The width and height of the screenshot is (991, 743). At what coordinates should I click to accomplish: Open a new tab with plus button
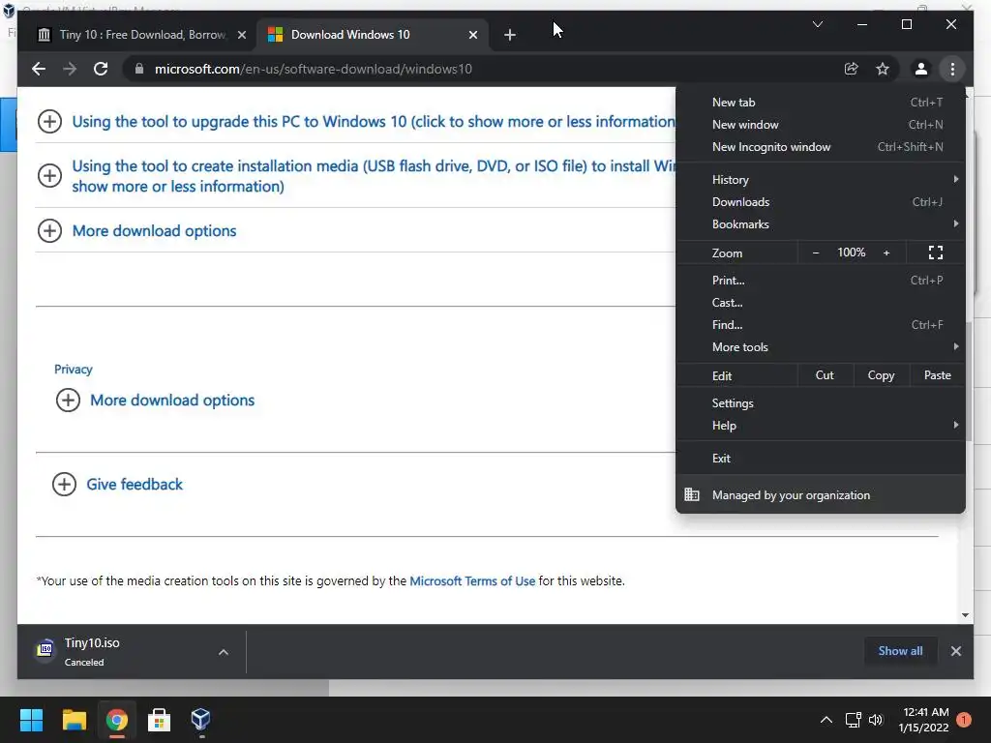tap(510, 35)
